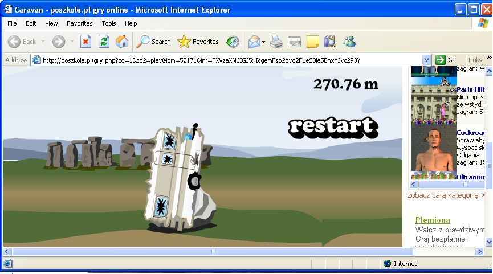Click the Windows flag logo icon
Viewport: 493px width, 274px height.
[483, 23]
